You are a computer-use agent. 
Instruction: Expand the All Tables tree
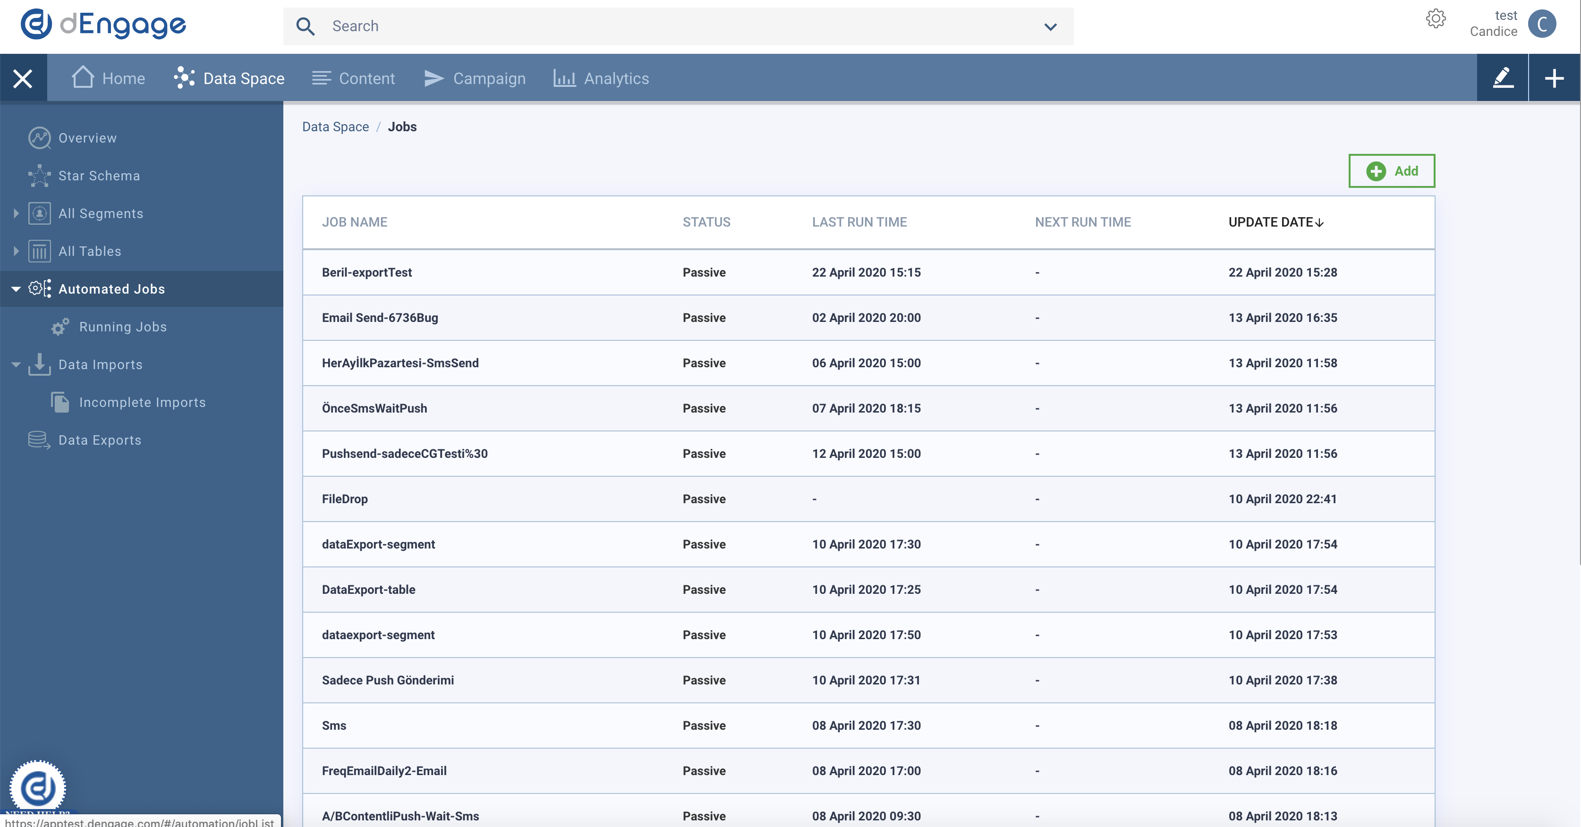click(x=16, y=251)
